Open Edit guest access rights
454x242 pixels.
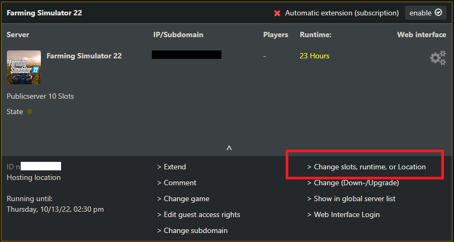(x=199, y=215)
